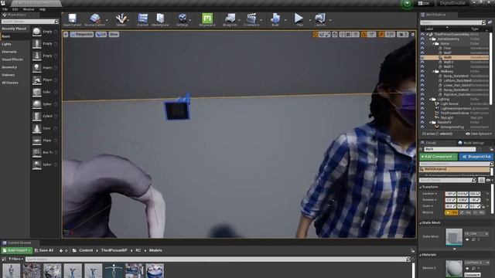Open the Modes toolbar icon
The height and width of the screenshot is (278, 495).
(121, 19)
